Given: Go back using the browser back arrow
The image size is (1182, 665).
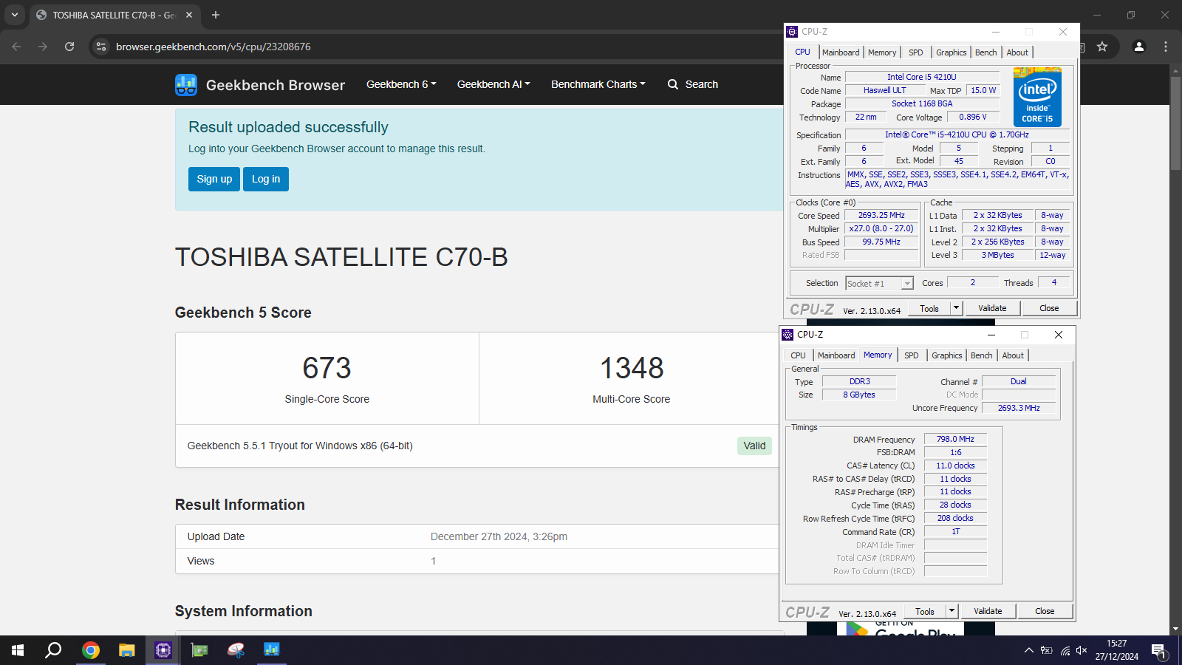Looking at the screenshot, I should 16,47.
